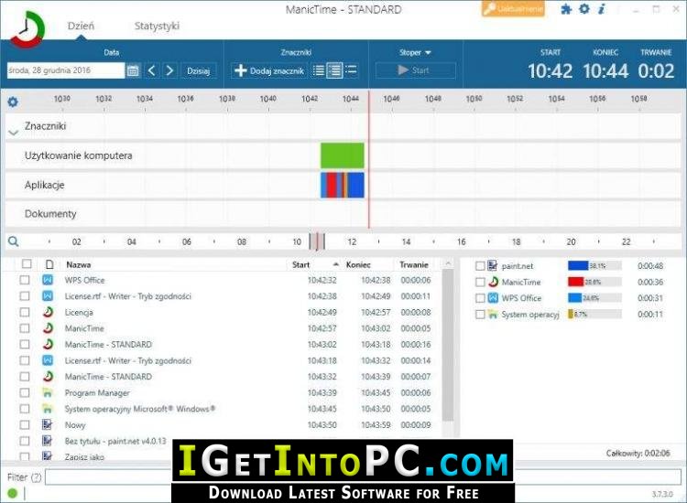Click the Nowy row paint.net icon
This screenshot has width=687, height=503.
coord(48,424)
